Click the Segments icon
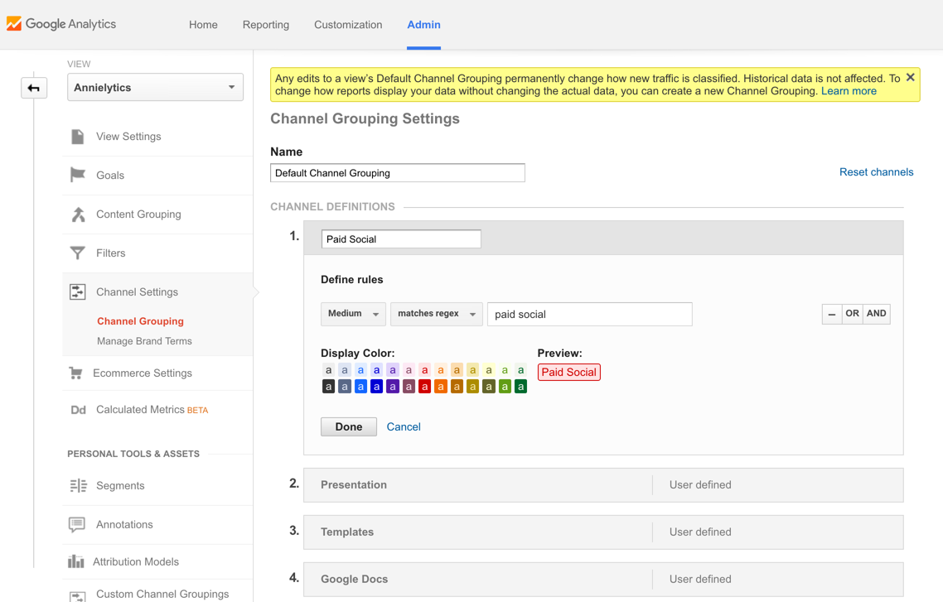Viewport: 943px width, 602px height. pyautogui.click(x=78, y=486)
